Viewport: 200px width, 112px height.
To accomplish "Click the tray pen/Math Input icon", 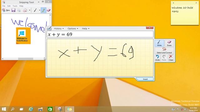I will click(173, 109).
